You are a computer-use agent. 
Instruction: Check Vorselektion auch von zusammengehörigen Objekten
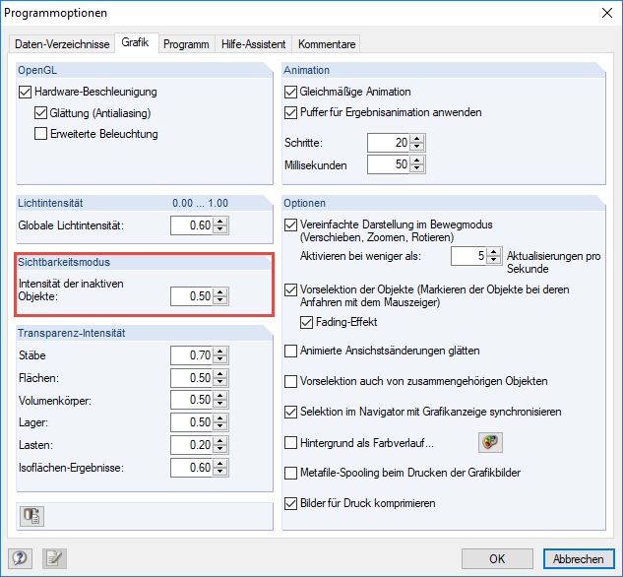pyautogui.click(x=291, y=381)
